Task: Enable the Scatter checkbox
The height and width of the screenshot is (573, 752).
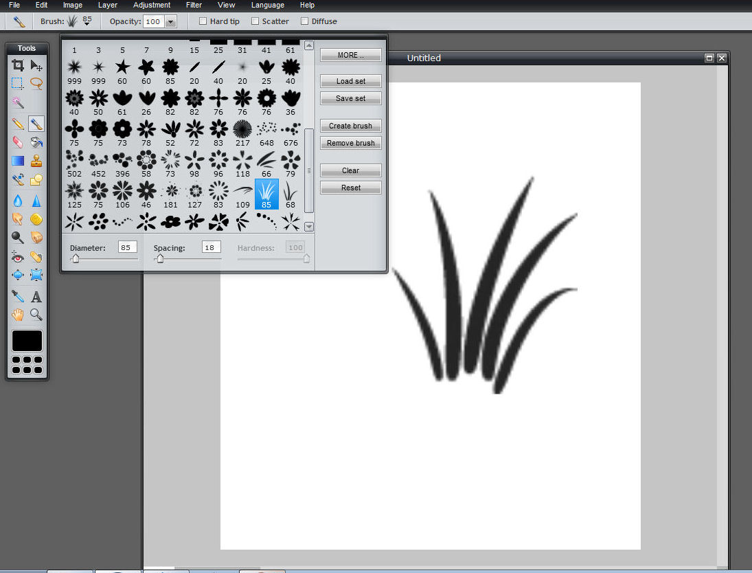Action: (x=255, y=21)
